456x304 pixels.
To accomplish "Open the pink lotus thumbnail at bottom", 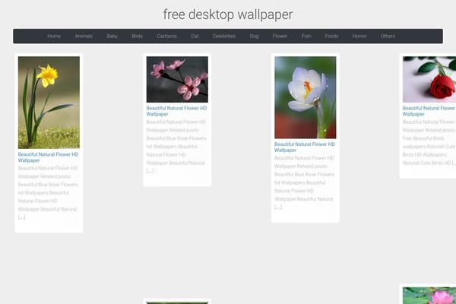I will tap(429, 296).
